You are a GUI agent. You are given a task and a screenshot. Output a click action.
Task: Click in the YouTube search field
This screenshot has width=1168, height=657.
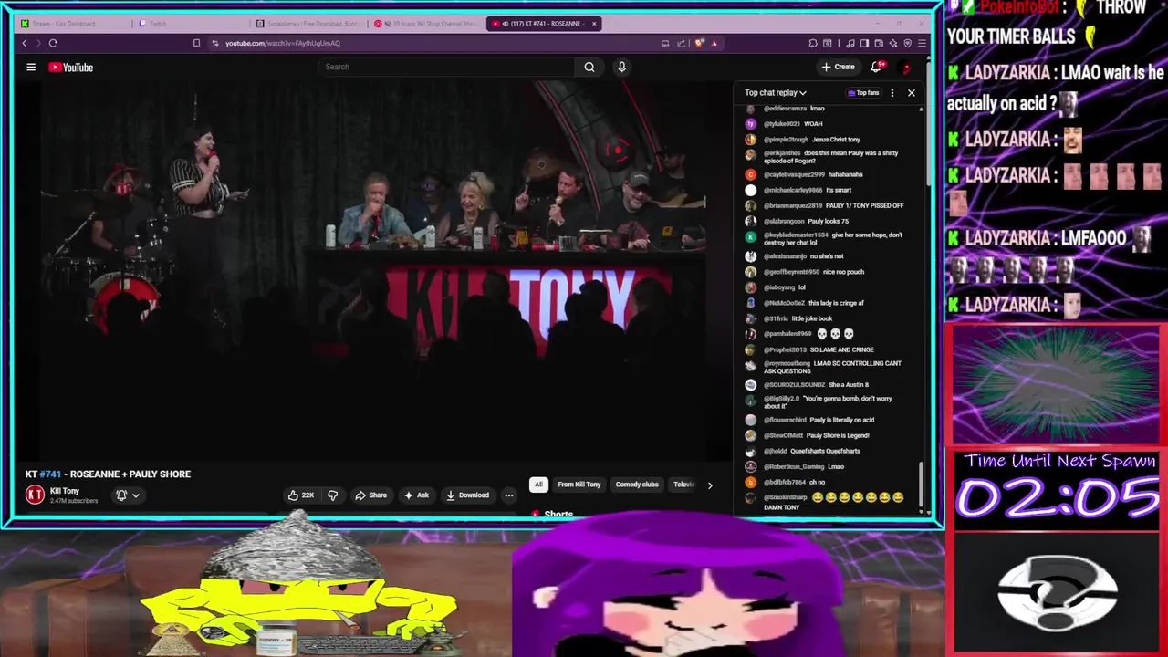(x=447, y=67)
